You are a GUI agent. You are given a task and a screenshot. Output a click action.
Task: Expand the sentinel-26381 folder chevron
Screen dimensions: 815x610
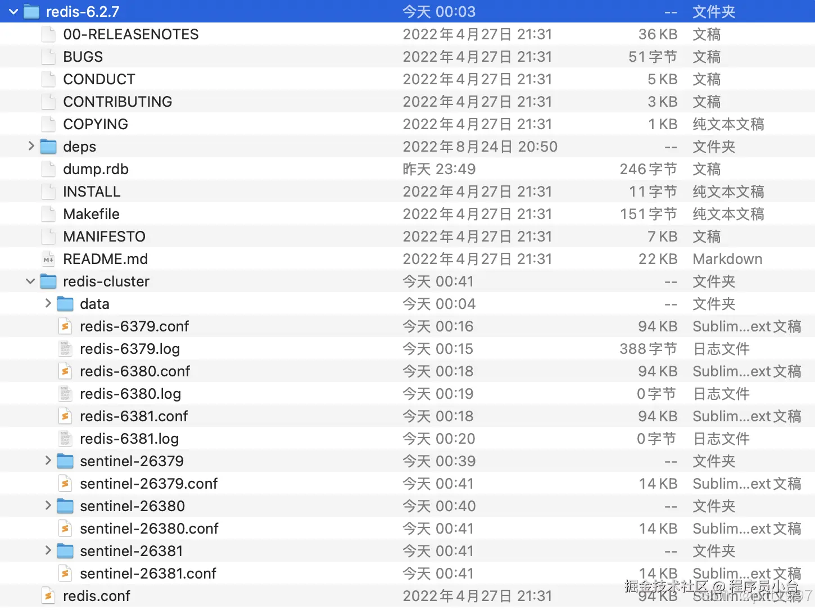(48, 550)
